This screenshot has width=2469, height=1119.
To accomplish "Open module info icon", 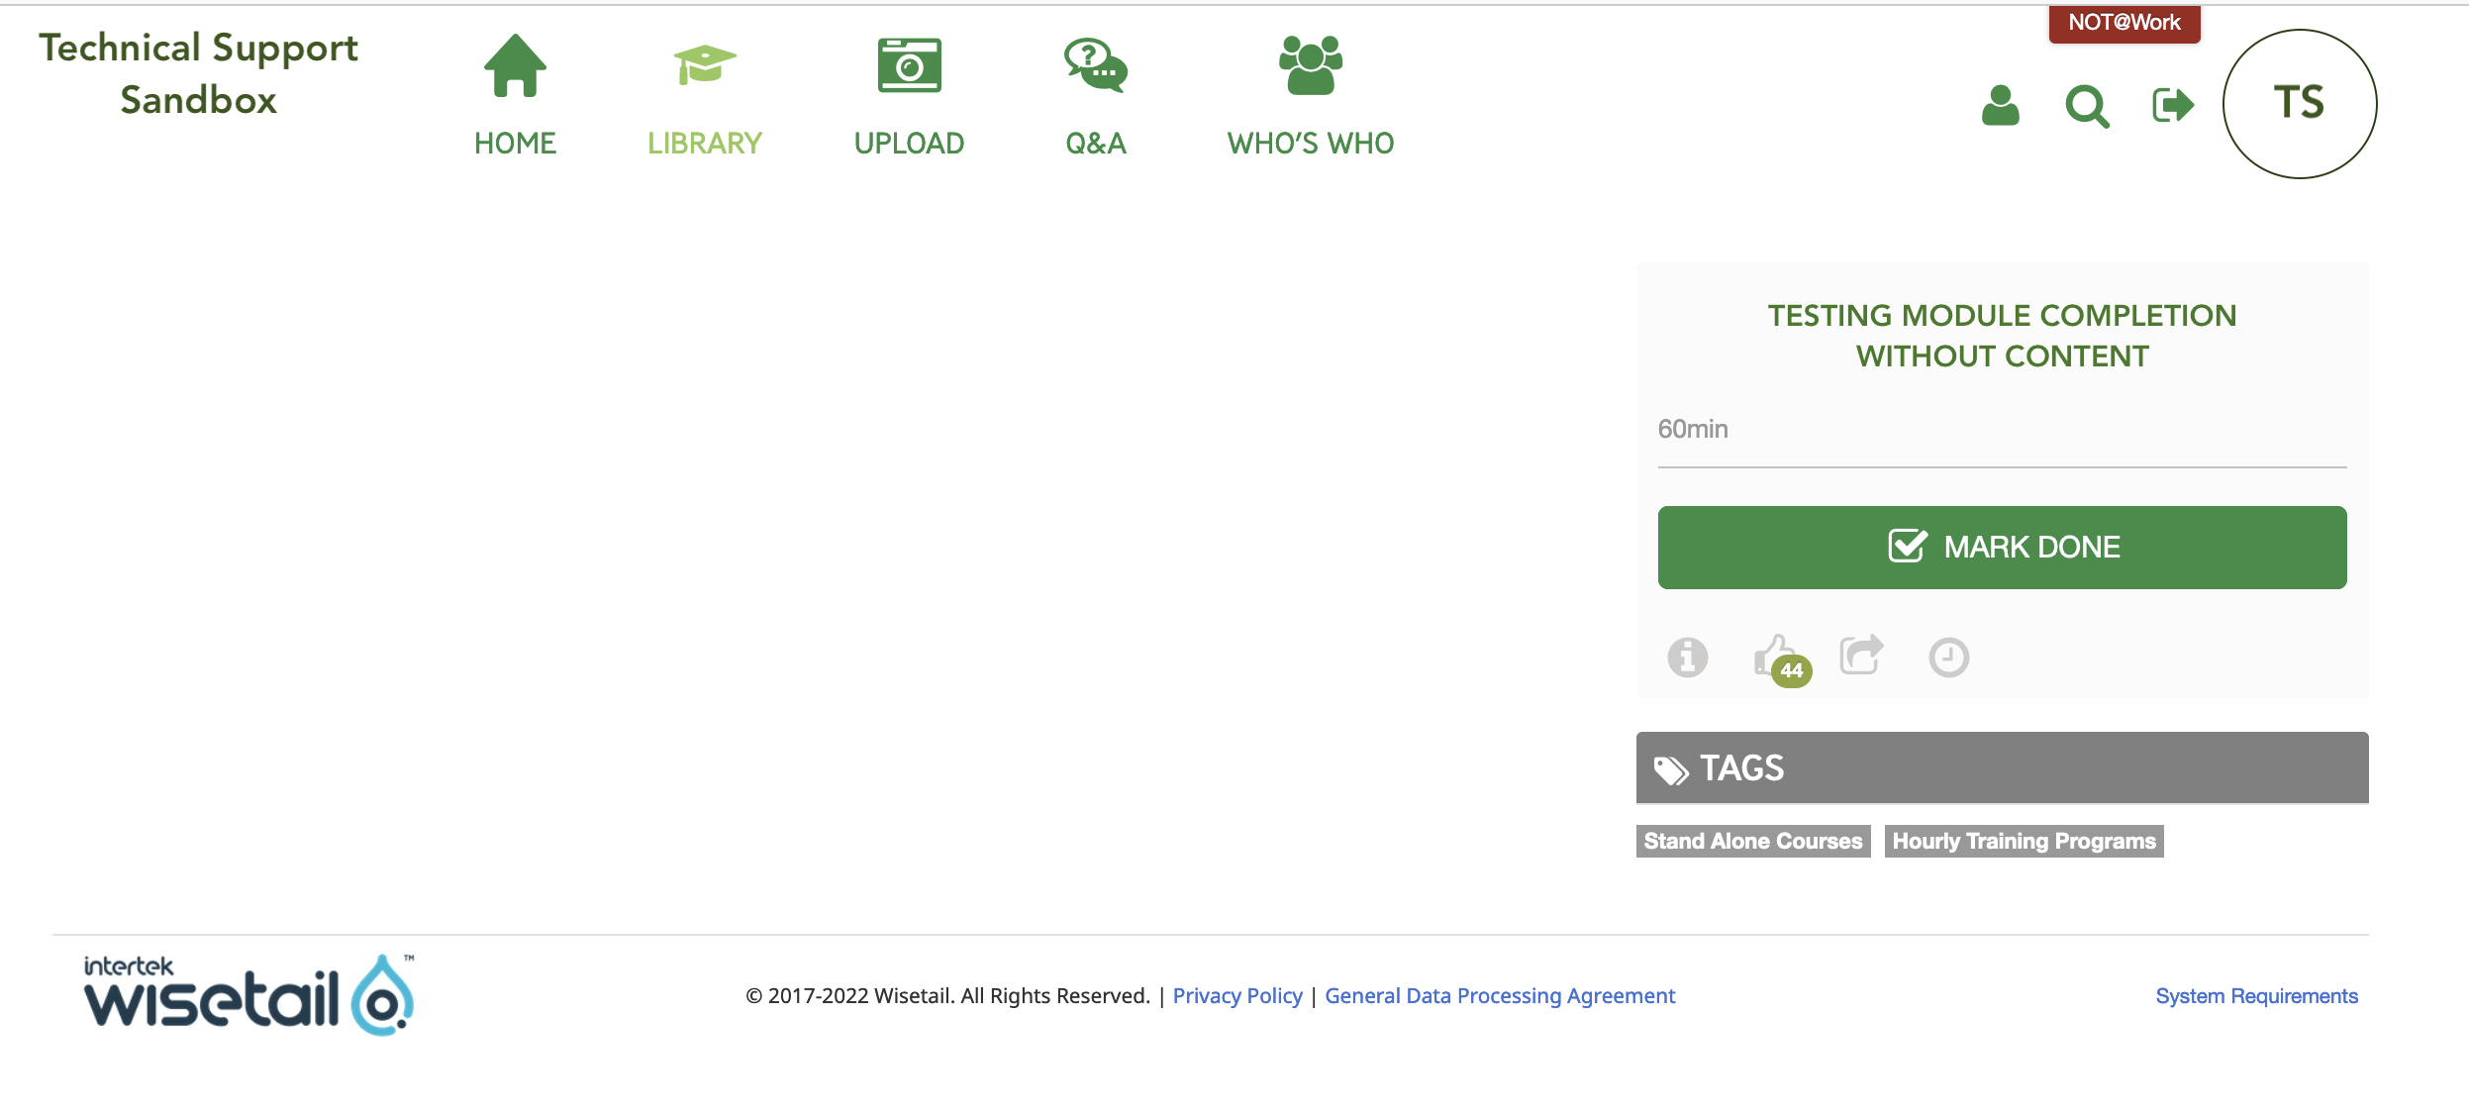I will point(1687,657).
